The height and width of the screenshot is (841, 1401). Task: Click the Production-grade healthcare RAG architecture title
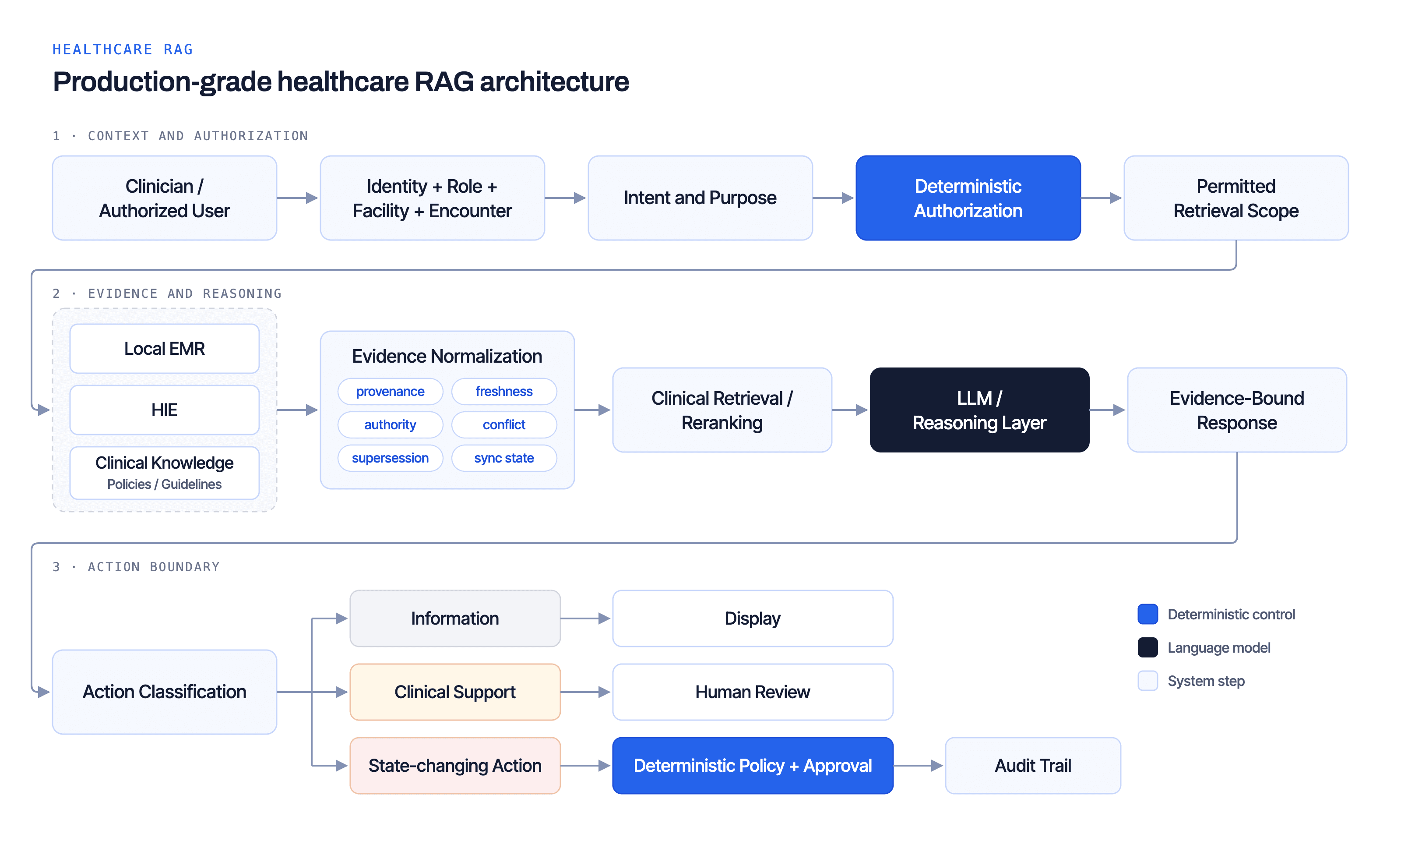point(341,81)
